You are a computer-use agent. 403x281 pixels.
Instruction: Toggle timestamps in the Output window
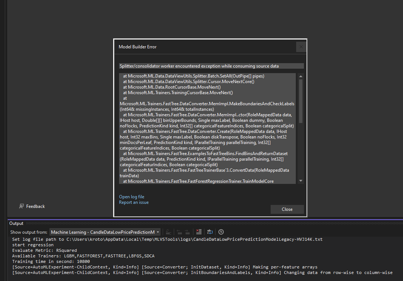pos(221,232)
